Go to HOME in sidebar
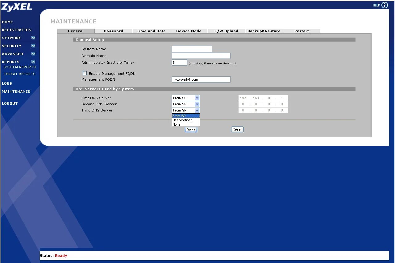395x263 pixels. (7, 22)
